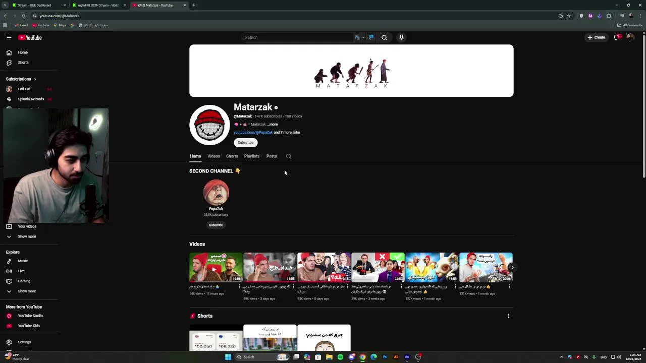
Task: Bookmark this page with the star
Action: click(569, 16)
